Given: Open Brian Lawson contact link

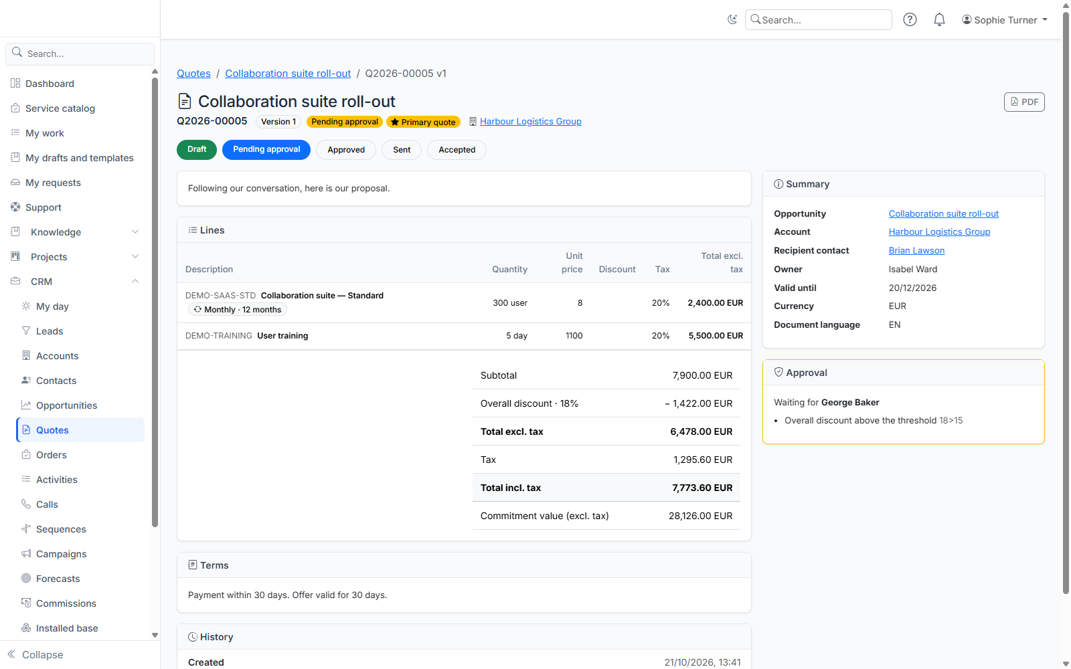Looking at the screenshot, I should click(916, 250).
